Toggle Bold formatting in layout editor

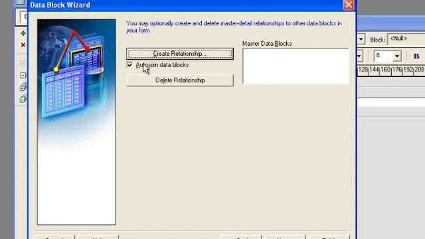coord(416,56)
